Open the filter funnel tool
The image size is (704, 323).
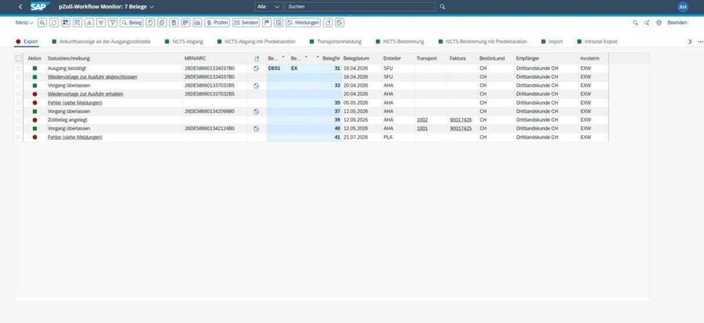pyautogui.click(x=113, y=23)
